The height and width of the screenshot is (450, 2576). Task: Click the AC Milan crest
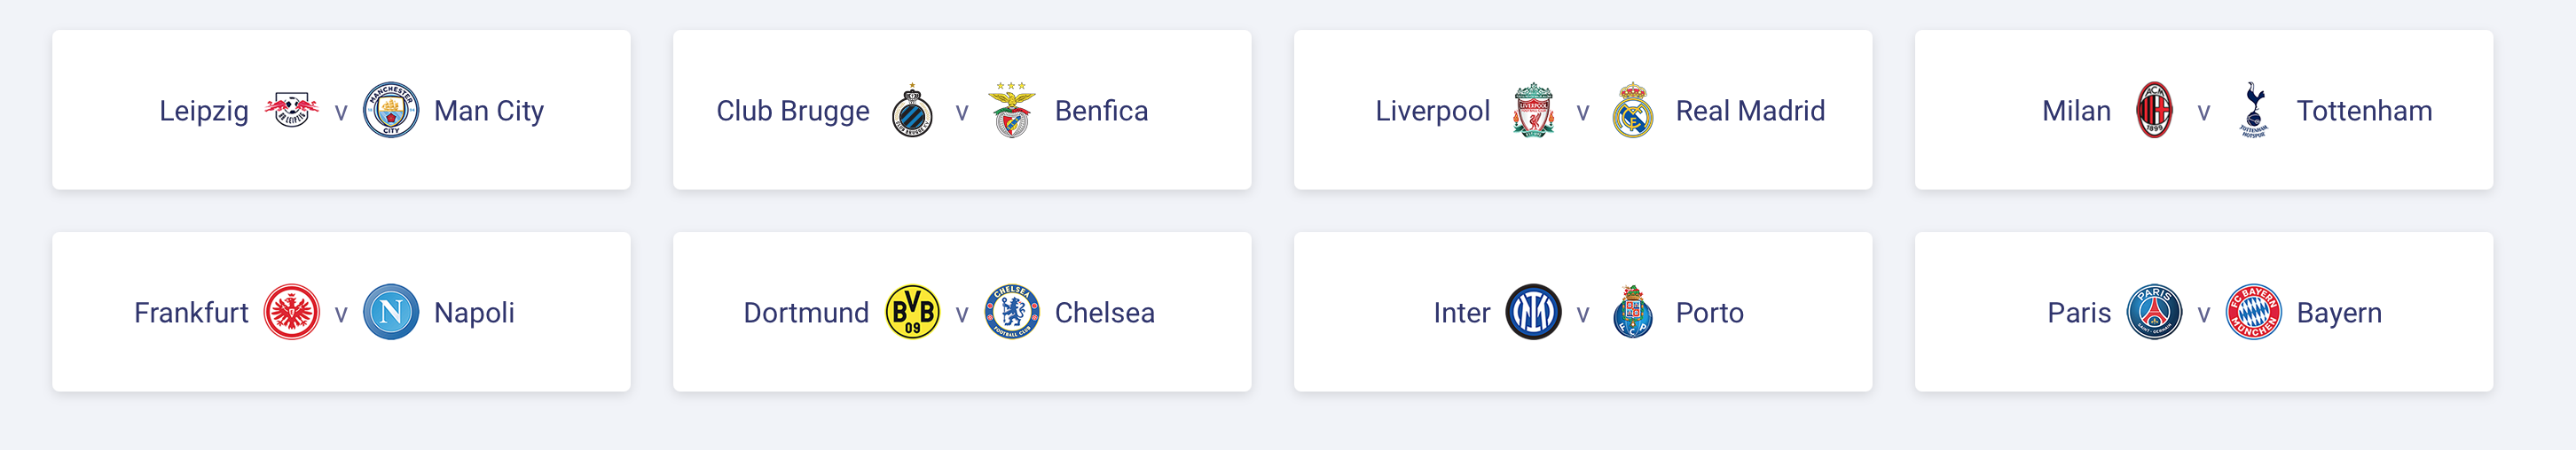click(x=2154, y=110)
